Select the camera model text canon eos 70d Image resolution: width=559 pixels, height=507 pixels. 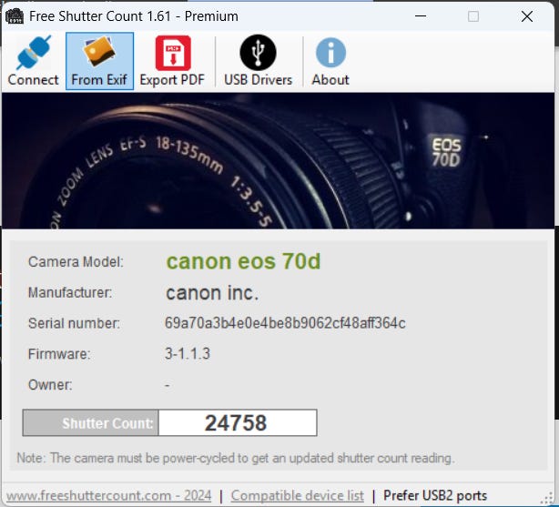coord(243,261)
